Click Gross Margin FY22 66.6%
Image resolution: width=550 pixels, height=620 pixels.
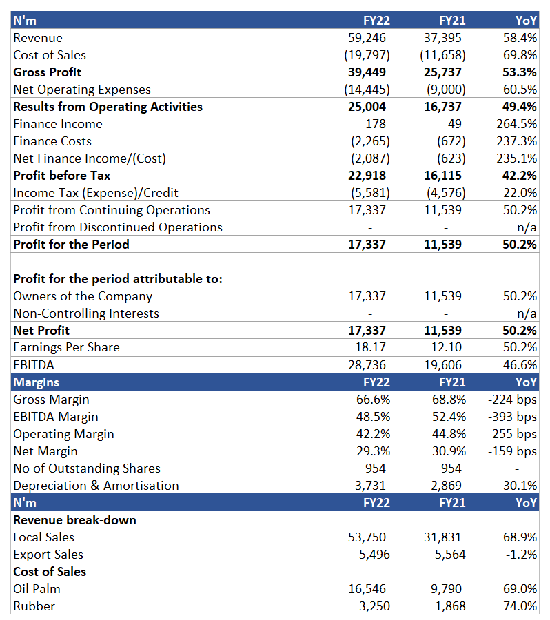[373, 400]
